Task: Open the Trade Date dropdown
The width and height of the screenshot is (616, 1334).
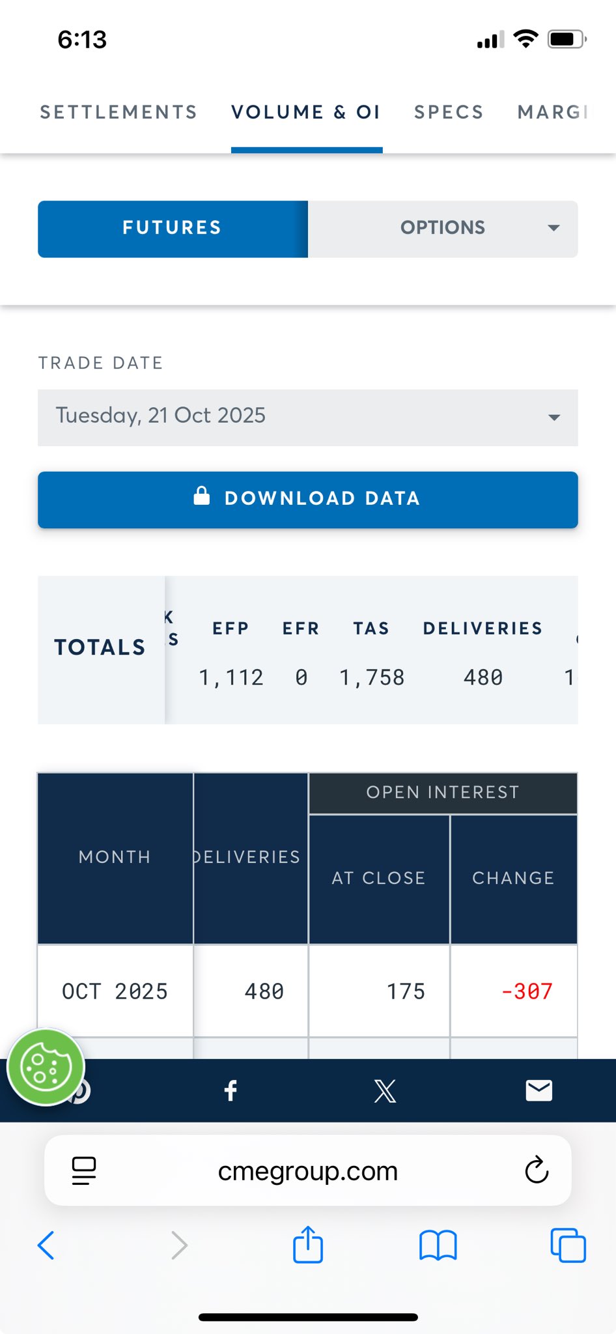Action: 307,417
